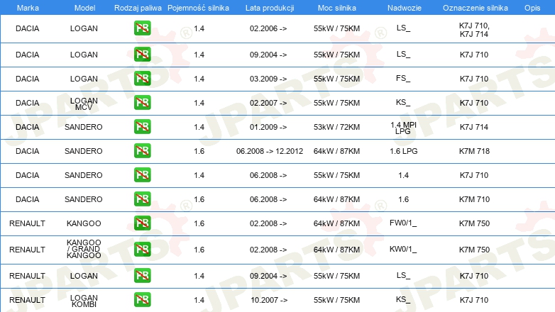Screen dimensions: 555x312
Task: Click the fuel icon in the Renault Logan LS_ row
Action: point(142,276)
